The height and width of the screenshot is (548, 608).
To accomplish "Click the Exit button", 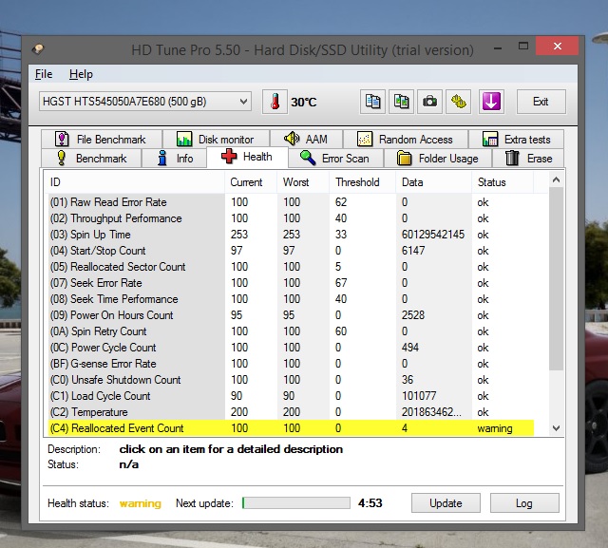I will [541, 102].
